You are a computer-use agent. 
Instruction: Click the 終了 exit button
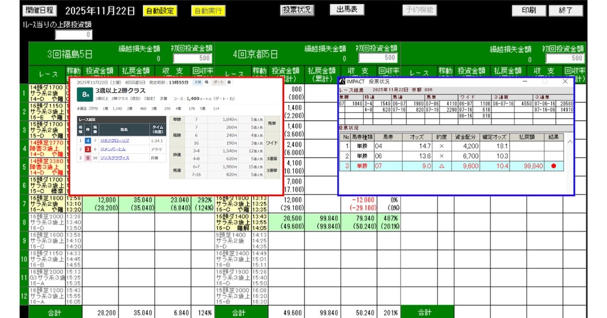[566, 10]
